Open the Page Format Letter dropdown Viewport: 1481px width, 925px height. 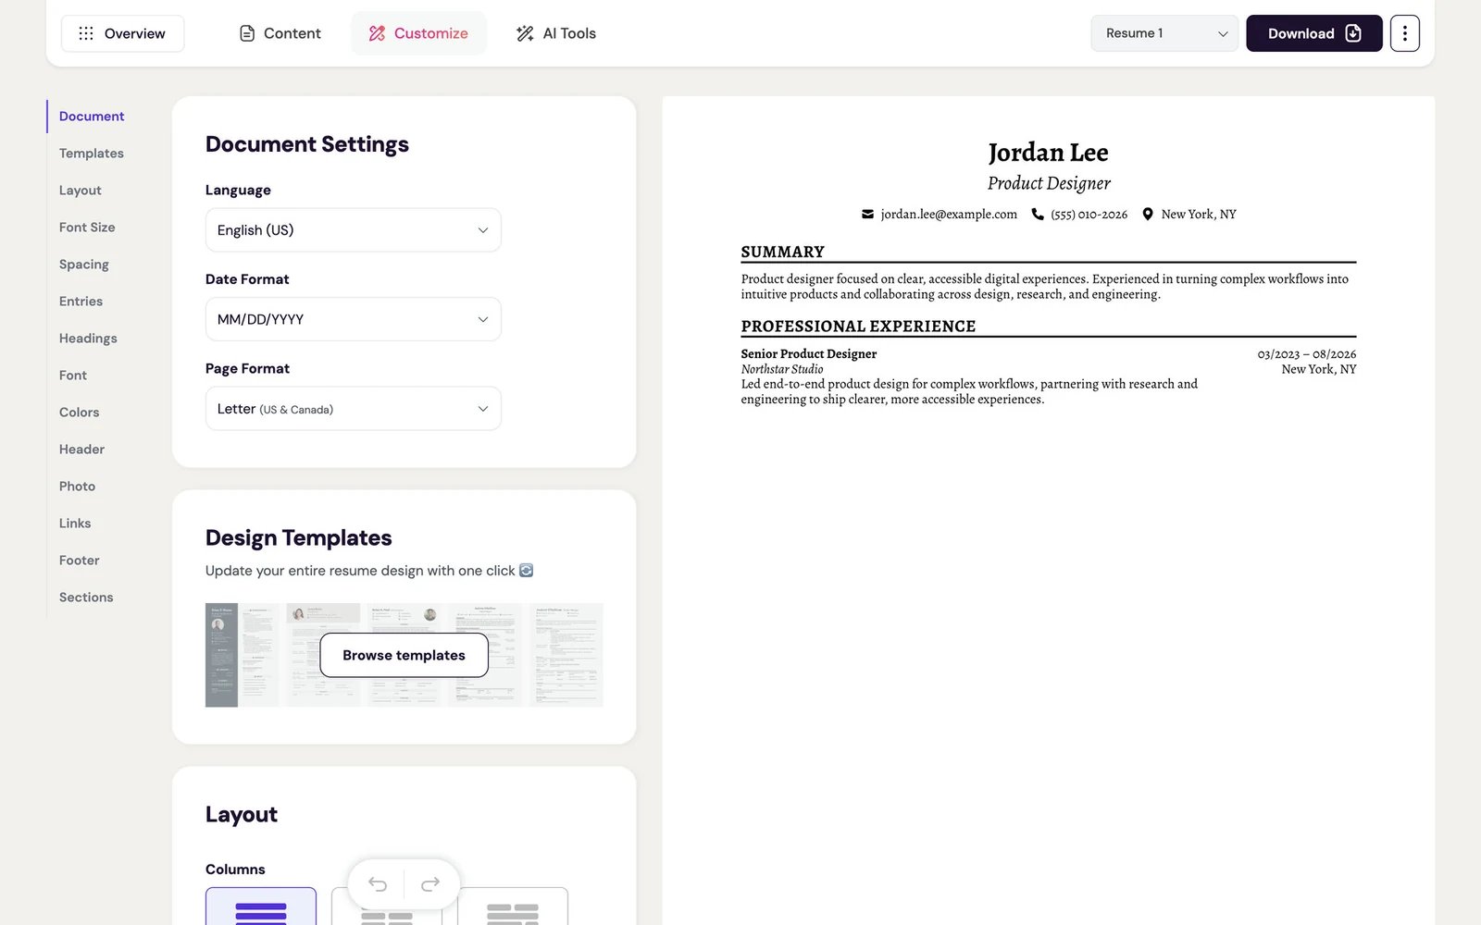pos(353,409)
